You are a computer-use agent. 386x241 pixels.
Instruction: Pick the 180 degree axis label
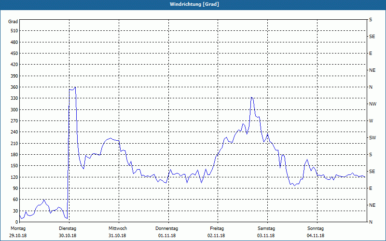14,155
